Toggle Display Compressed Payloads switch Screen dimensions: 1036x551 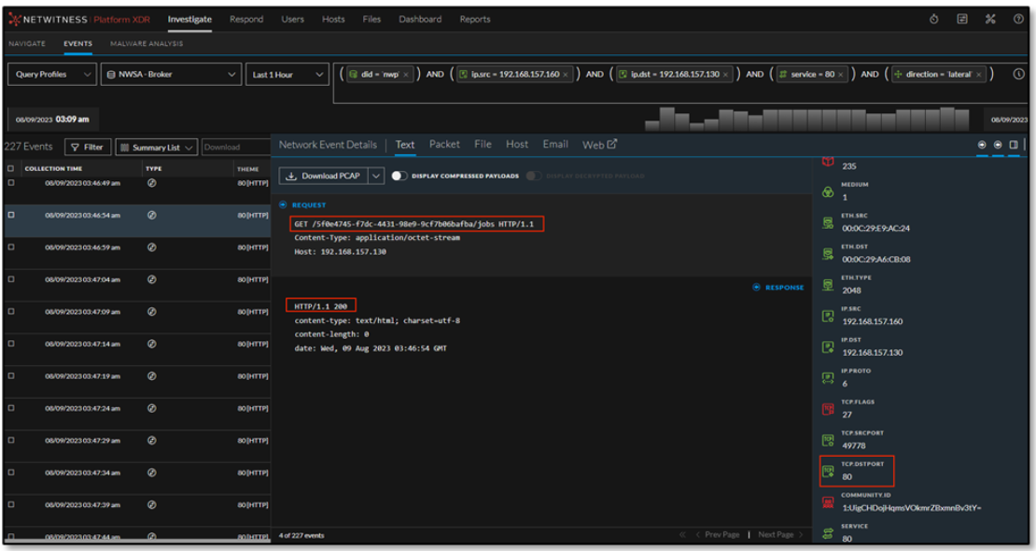tap(399, 176)
